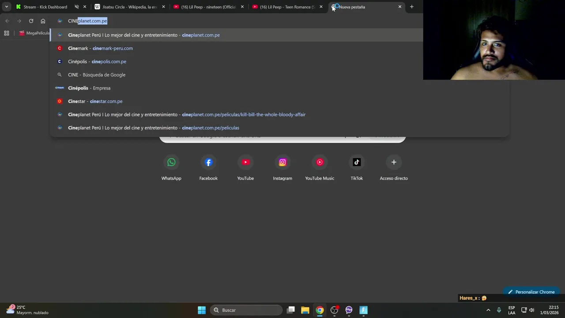Viewport: 565px width, 318px height.
Task: Open File Explorer from the taskbar
Action: 305,310
